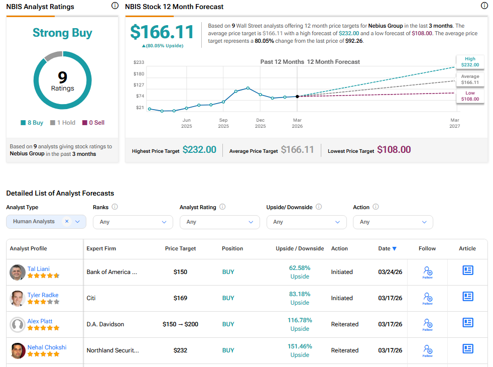
Task: Open article for Nehal Chokshi's rating
Action: pos(467,349)
